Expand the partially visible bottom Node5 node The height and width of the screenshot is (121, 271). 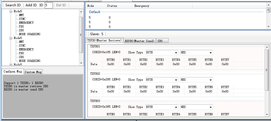(x=11, y=65)
